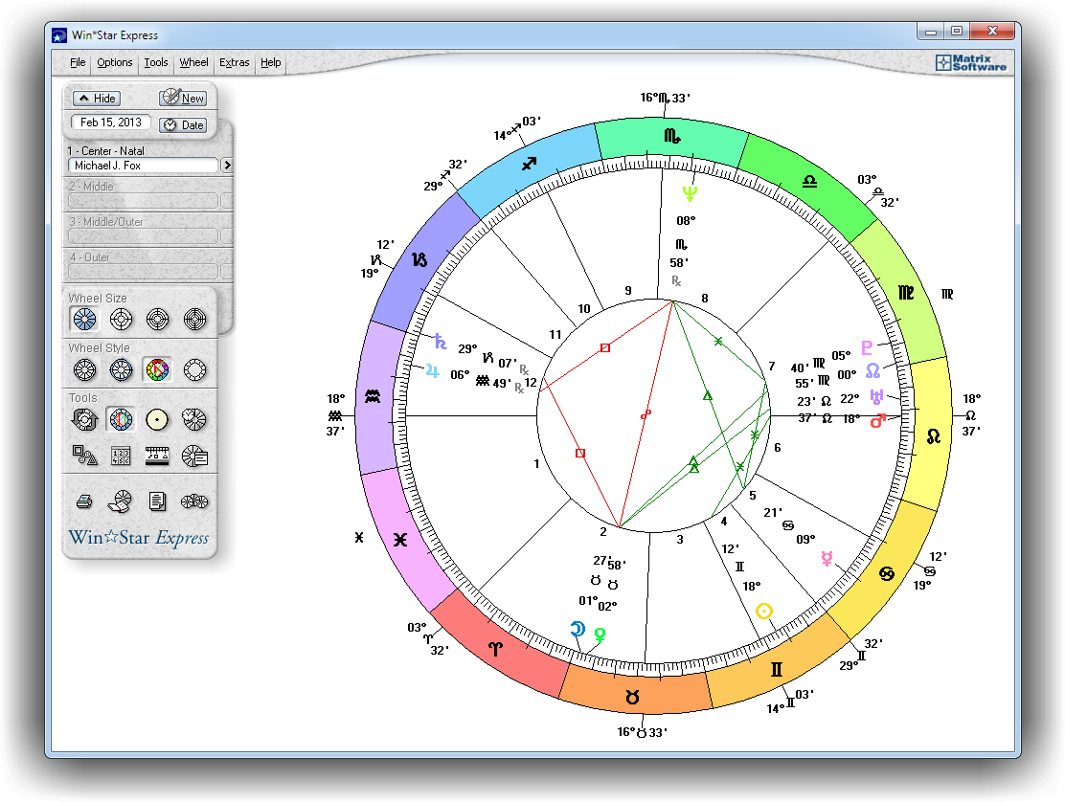Viewport: 1065px width, 802px height.
Task: Select the second Wheel Size radio option
Action: 121,319
